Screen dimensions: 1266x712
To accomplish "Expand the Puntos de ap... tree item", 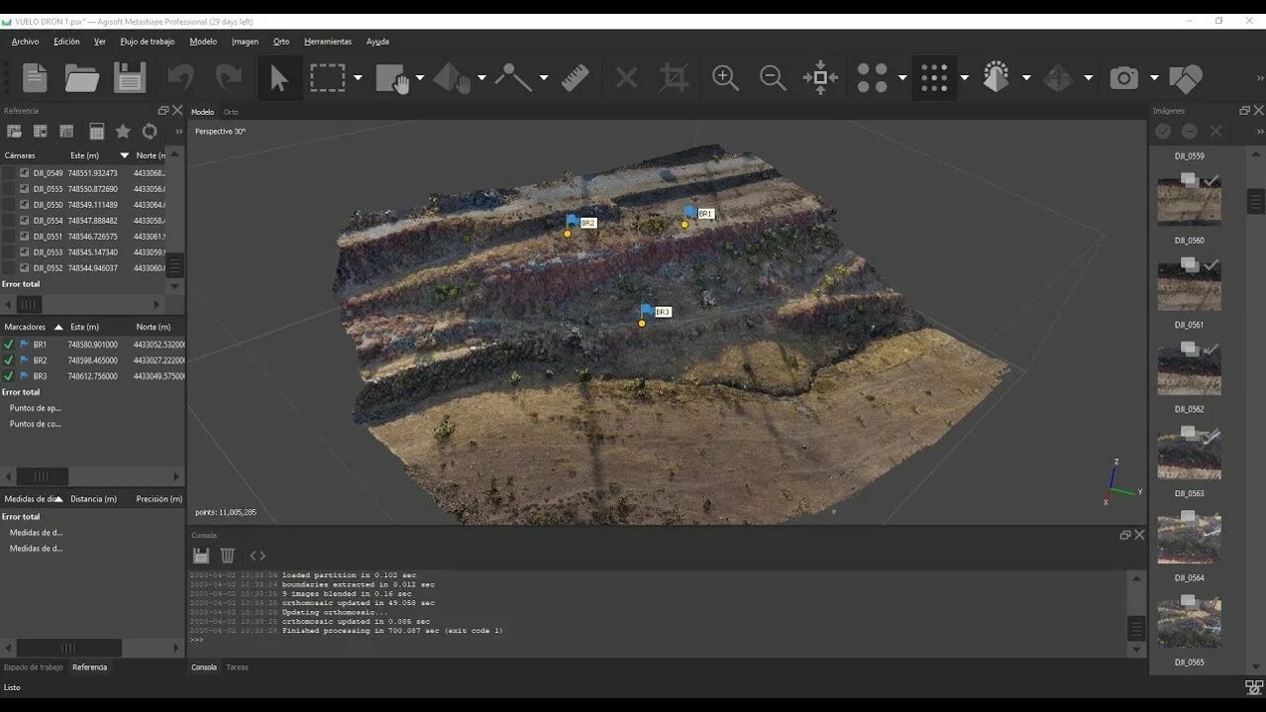I will tap(35, 408).
